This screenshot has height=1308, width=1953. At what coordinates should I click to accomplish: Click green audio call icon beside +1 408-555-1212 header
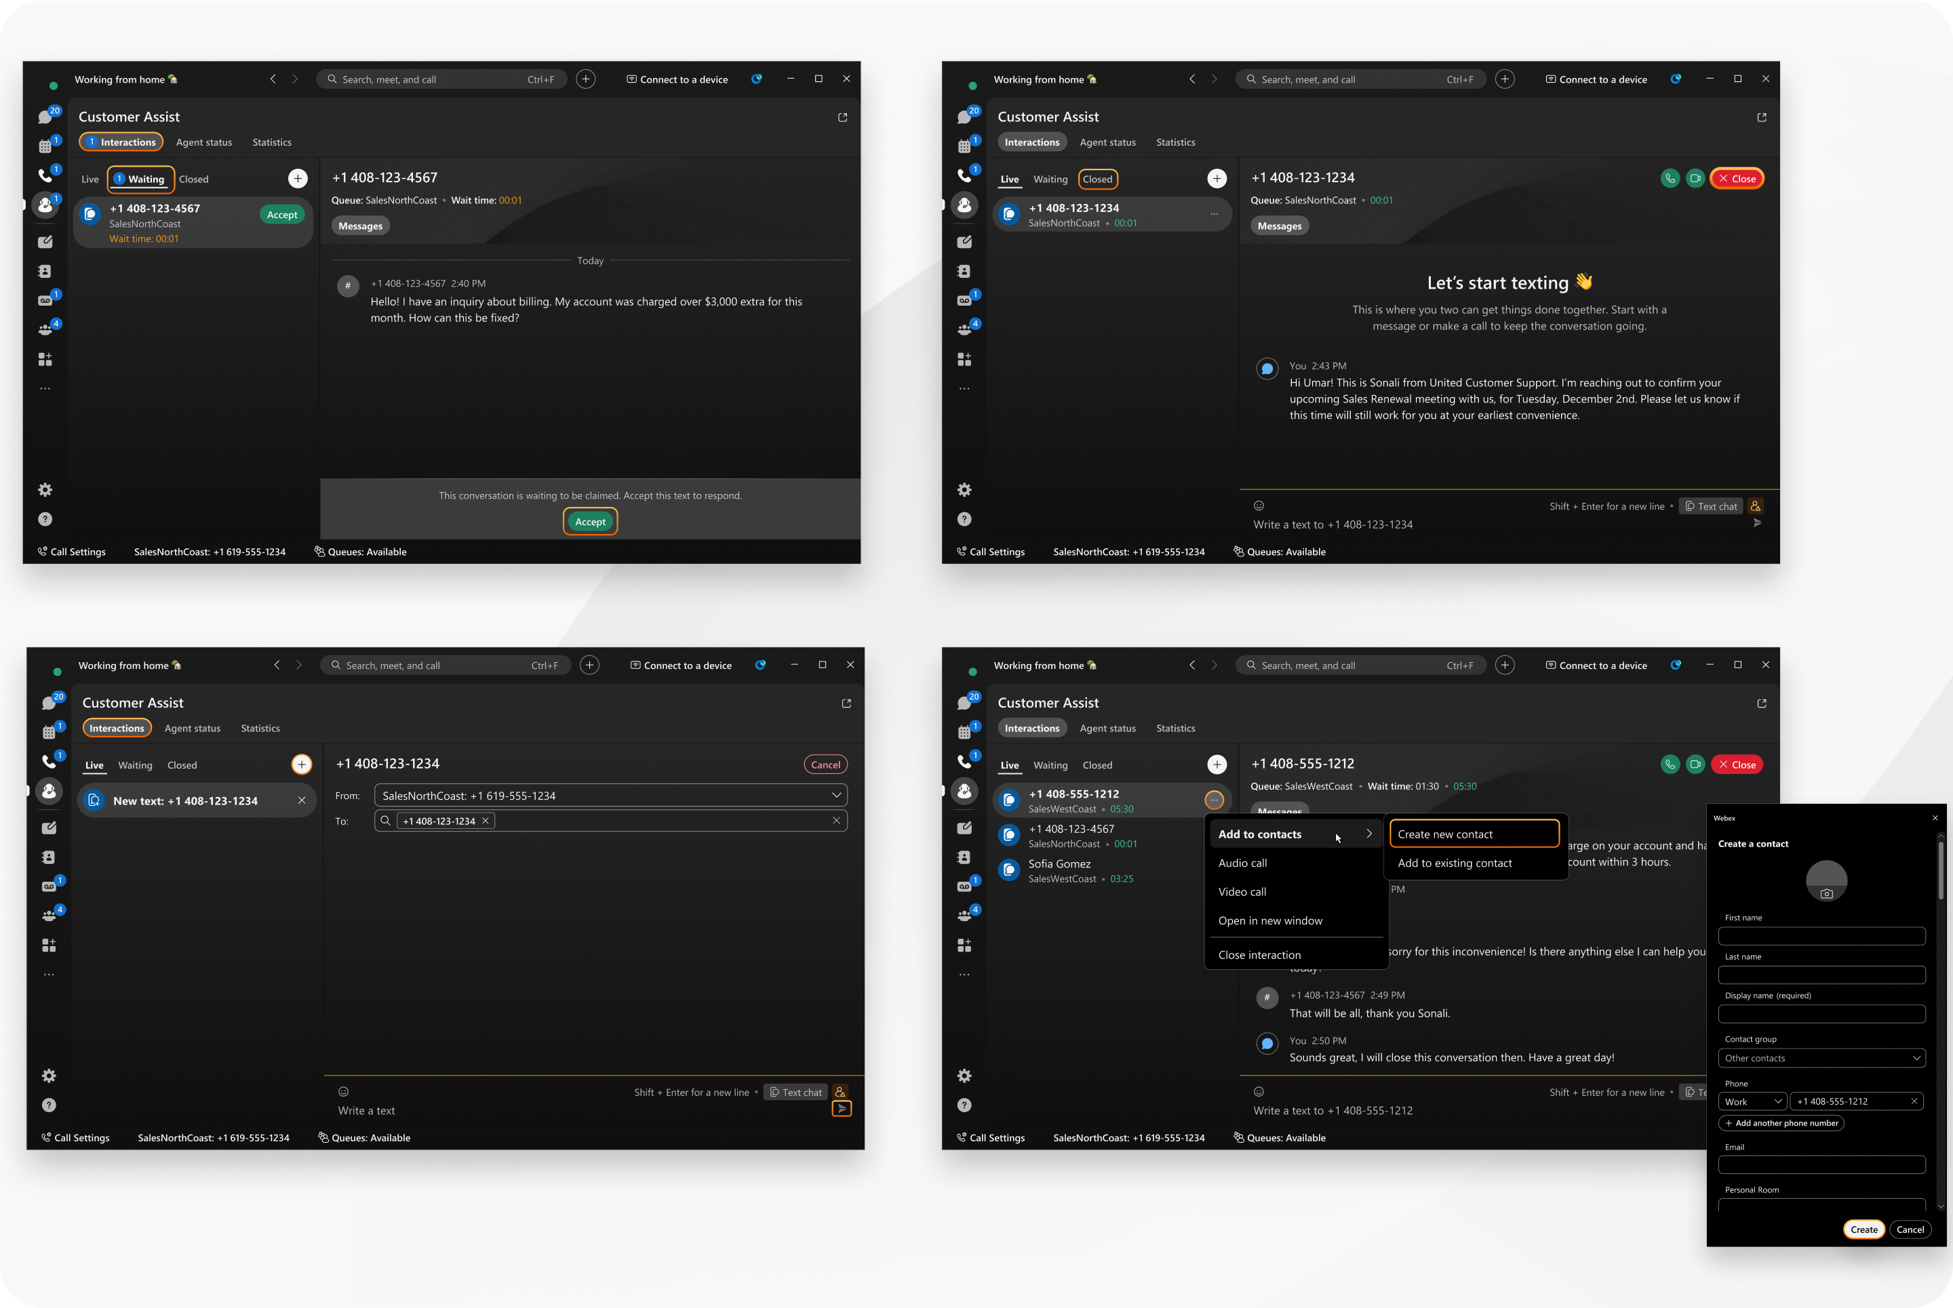pyautogui.click(x=1670, y=764)
